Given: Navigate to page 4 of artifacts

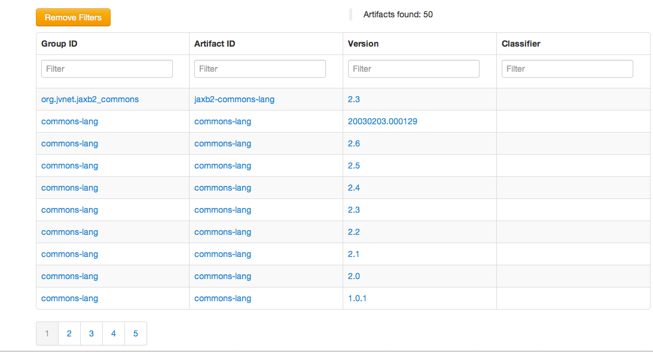Looking at the screenshot, I should click(x=113, y=333).
